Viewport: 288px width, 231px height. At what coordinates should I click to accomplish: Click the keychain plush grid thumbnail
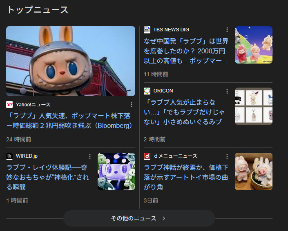253,106
